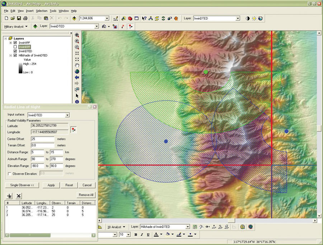Select the Identify info tool
The image size is (323, 245).
(77, 102)
